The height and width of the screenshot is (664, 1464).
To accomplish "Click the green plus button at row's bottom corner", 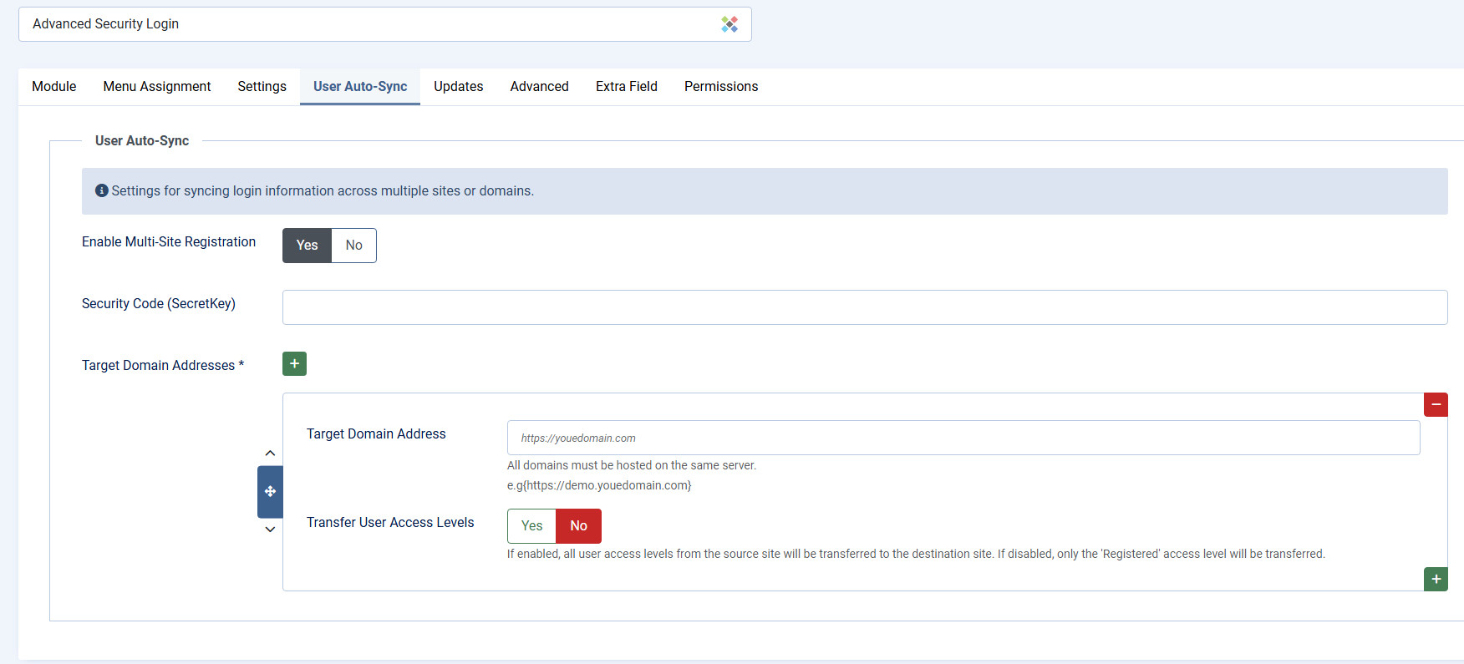I will click(1436, 579).
